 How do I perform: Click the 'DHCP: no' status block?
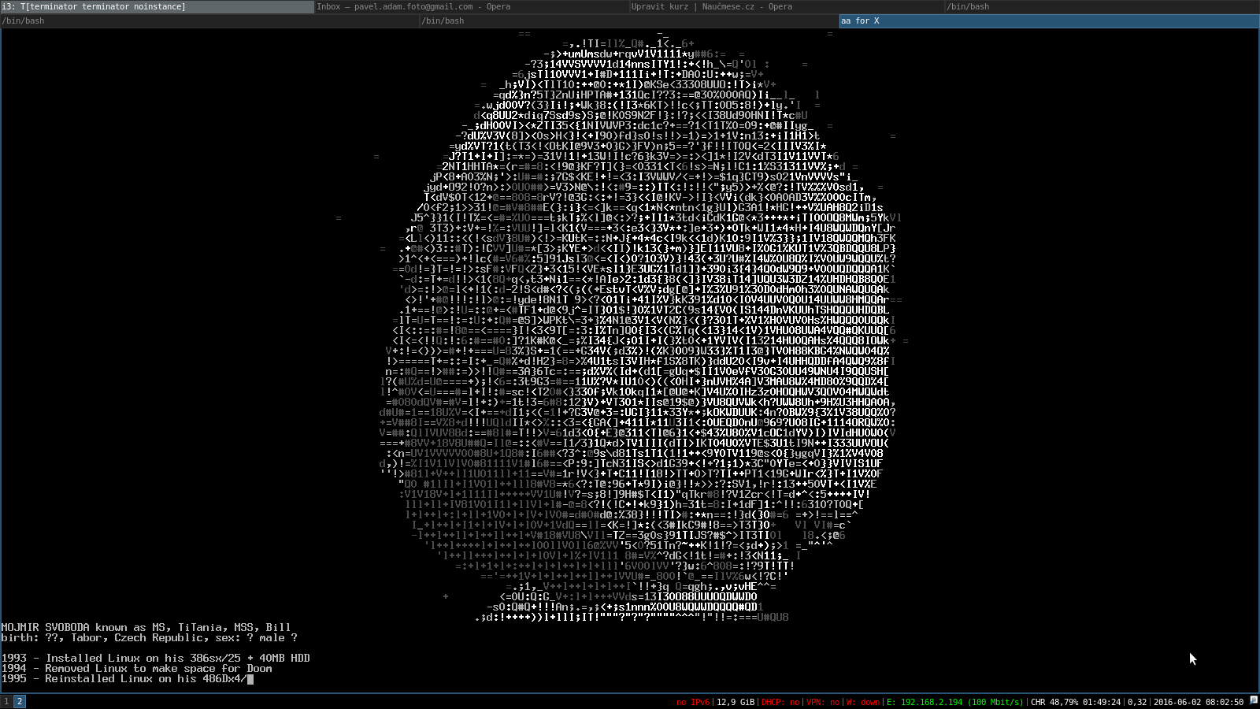click(780, 702)
